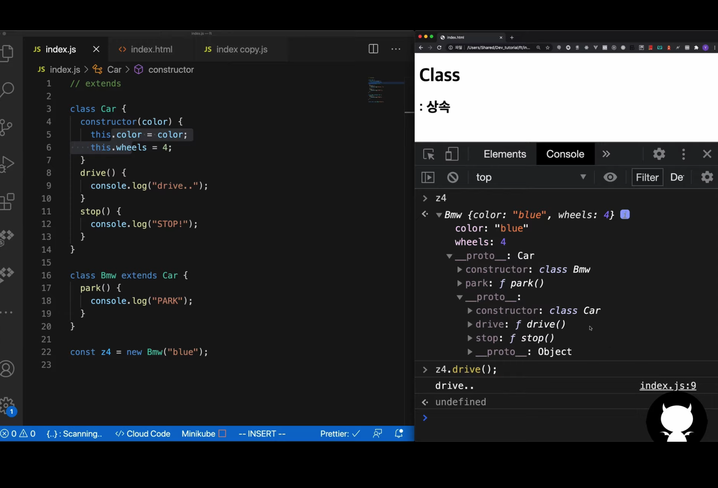Show additional activity bar views ellipsis
Viewport: 718px width, 488px height.
coord(7,312)
